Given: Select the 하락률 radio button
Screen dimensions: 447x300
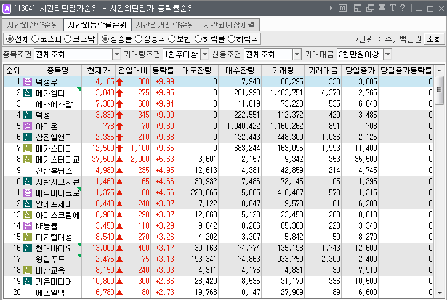Looking at the screenshot, I should point(198,39).
